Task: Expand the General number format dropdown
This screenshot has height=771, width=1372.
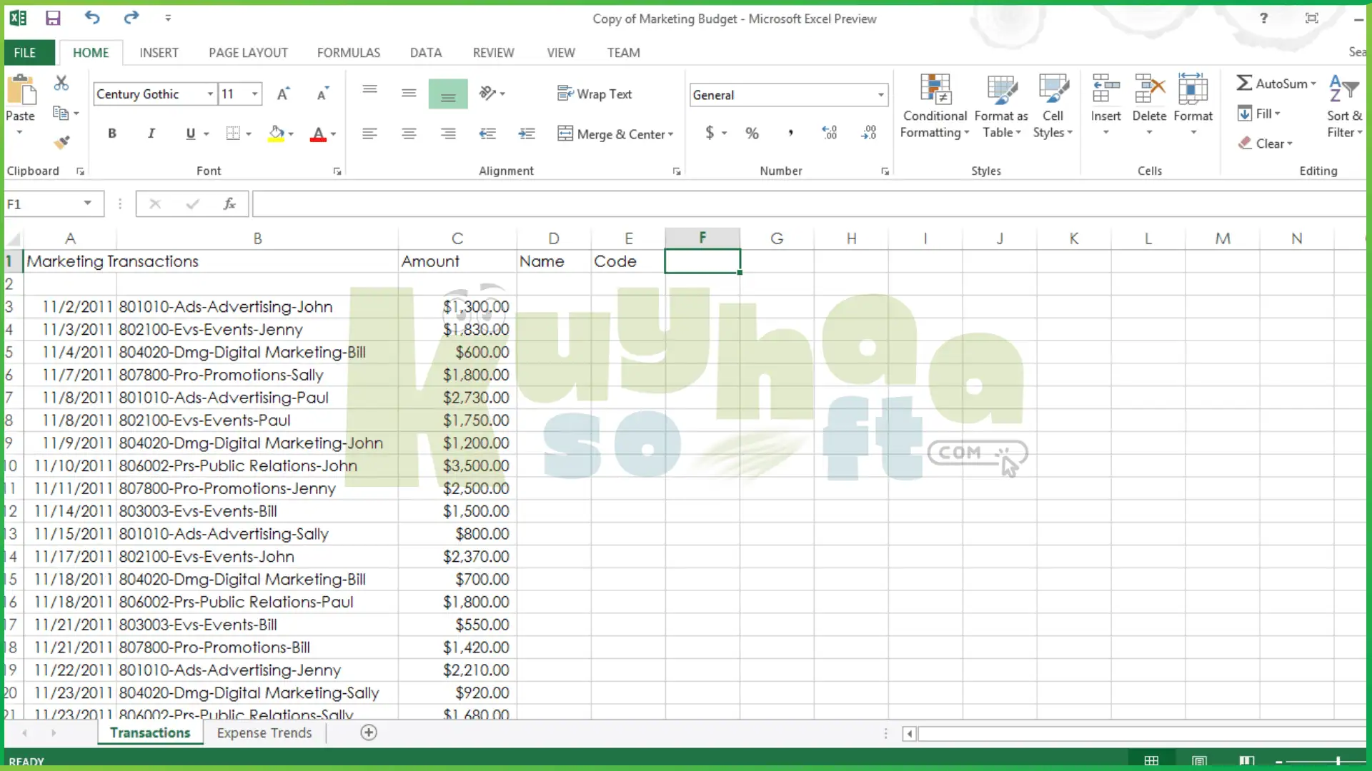Action: 880,95
